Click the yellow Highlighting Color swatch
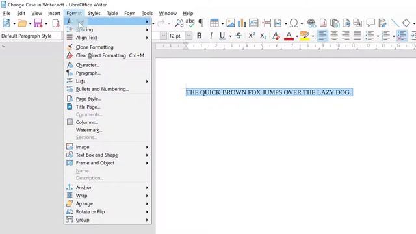416x234 pixels. tap(305, 36)
